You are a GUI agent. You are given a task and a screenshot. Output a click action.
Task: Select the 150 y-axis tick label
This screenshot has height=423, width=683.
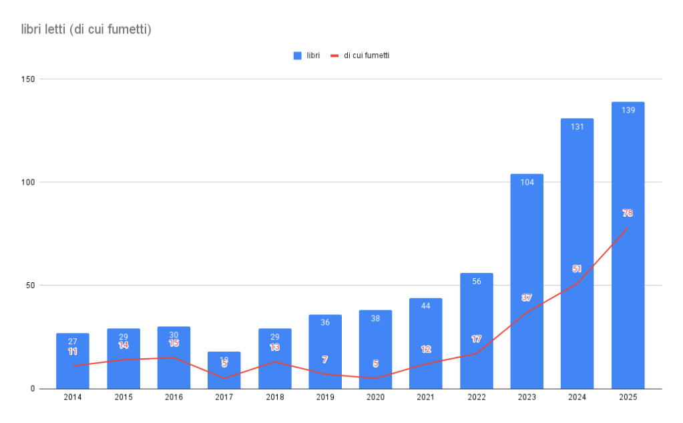click(x=27, y=79)
